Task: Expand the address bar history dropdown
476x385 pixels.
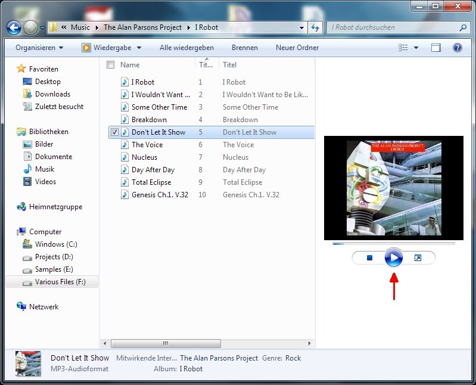Action: click(x=301, y=27)
